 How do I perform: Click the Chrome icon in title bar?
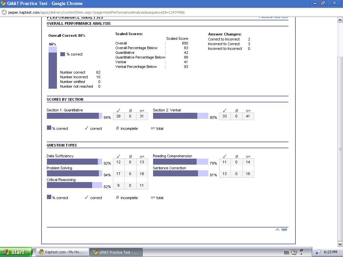coord(3,3)
